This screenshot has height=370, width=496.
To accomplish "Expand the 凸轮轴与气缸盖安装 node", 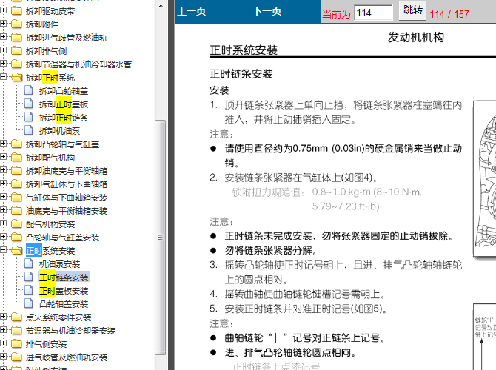I will pyautogui.click(x=3, y=236).
